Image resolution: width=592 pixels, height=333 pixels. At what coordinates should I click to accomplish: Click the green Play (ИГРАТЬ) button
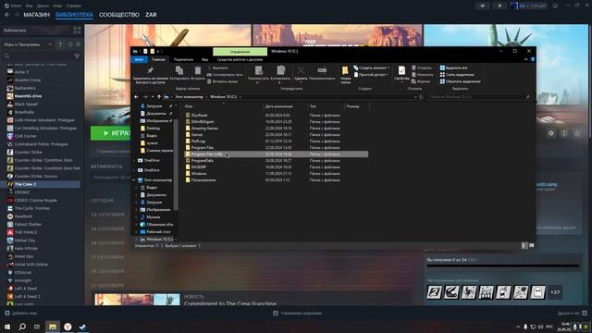(111, 133)
